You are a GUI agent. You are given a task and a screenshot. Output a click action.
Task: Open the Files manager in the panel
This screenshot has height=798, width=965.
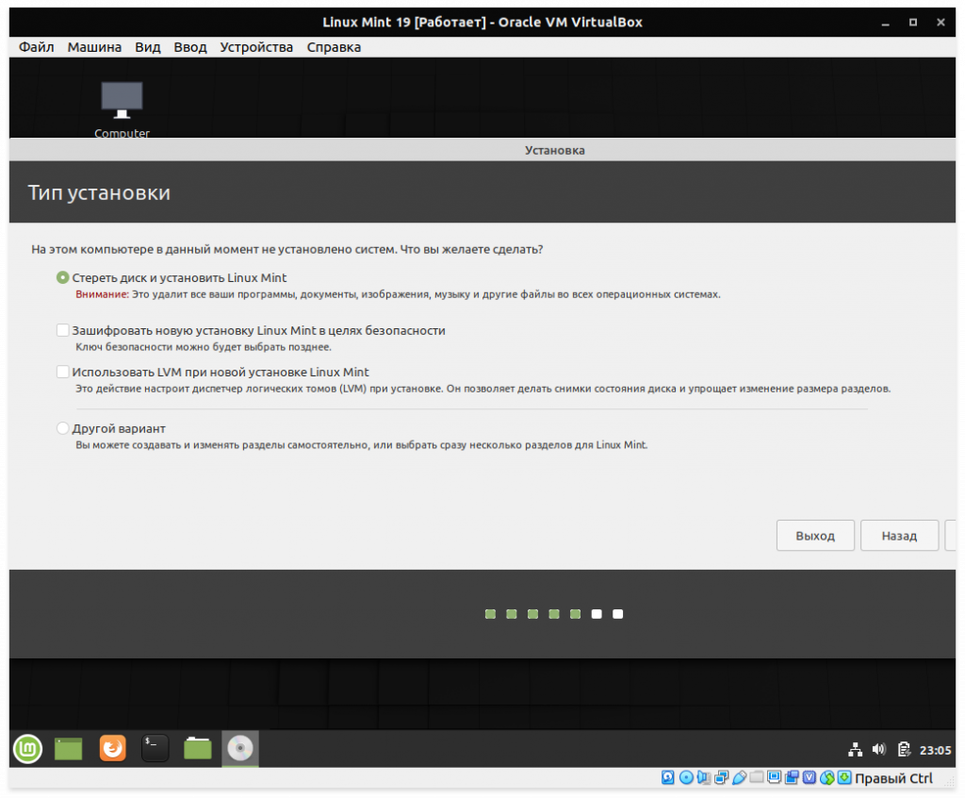click(198, 748)
